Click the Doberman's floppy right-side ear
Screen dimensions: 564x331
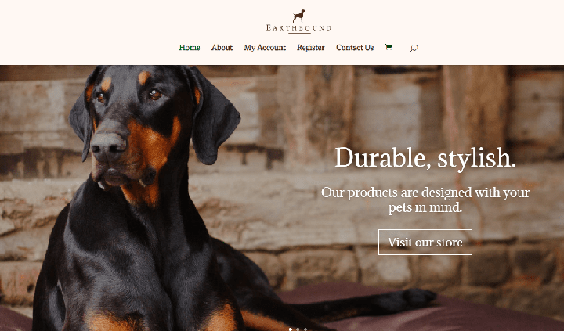click(x=215, y=119)
